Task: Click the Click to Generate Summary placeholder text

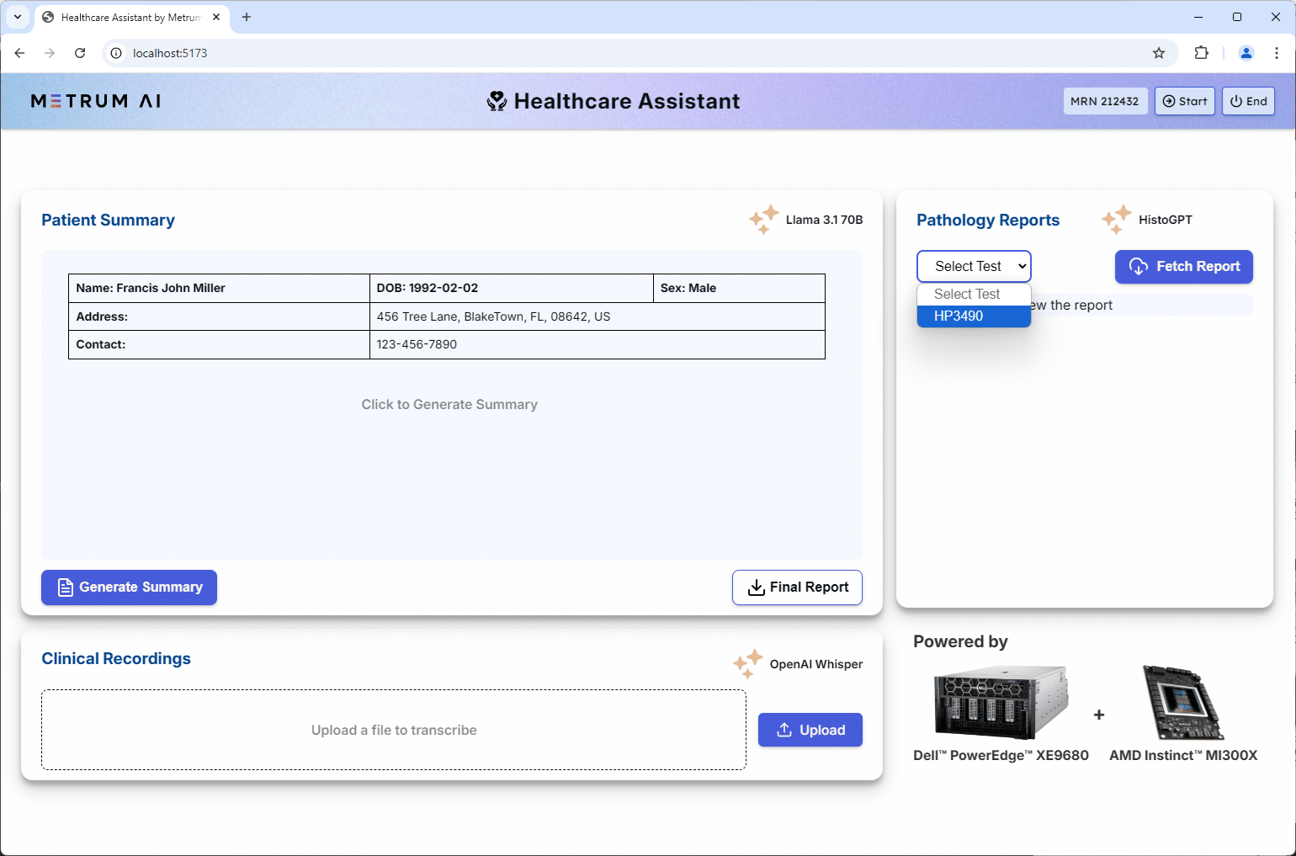Action: coord(449,404)
